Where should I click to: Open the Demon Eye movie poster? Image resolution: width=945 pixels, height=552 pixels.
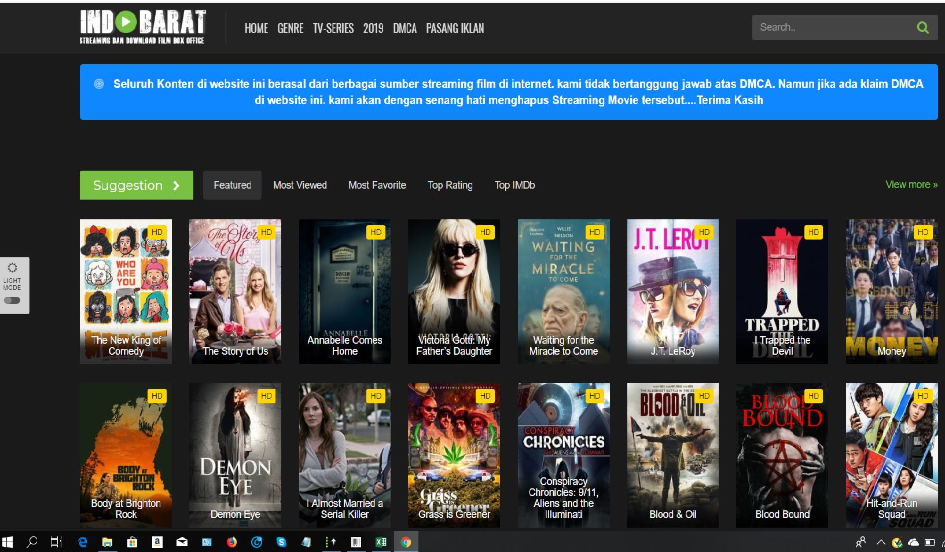[235, 455]
